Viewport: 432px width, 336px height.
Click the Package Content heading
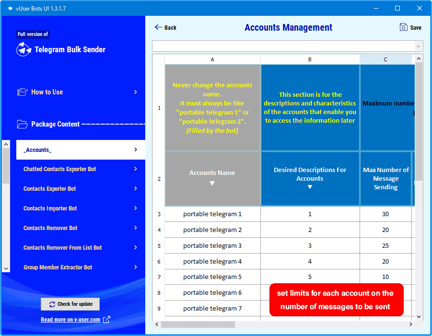coord(55,124)
